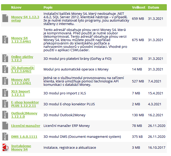171x156 pixels.
Task: Click the archive icon next to XLS Import
Action: [x=5, y=93]
